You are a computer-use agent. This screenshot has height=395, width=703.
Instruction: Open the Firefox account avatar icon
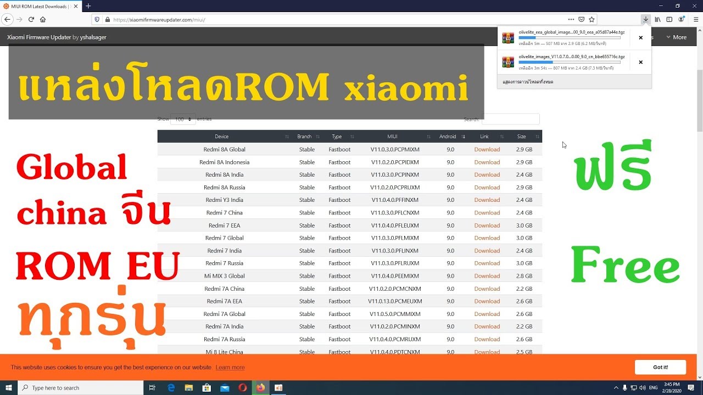pyautogui.click(x=682, y=19)
